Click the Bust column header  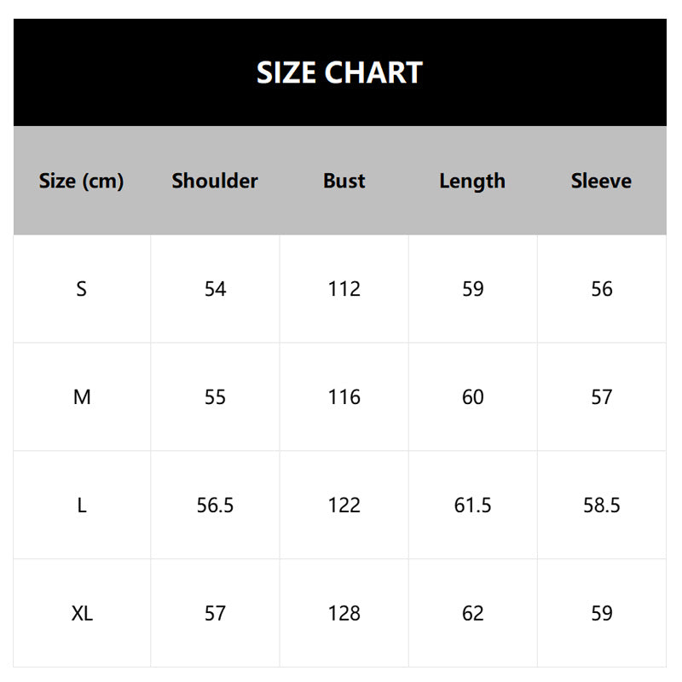(344, 181)
